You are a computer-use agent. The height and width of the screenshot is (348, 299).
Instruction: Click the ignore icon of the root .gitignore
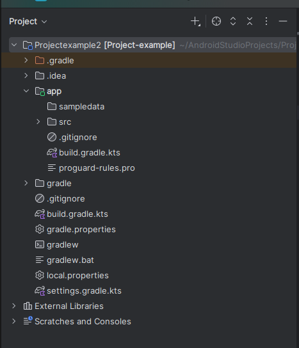pyautogui.click(x=40, y=198)
